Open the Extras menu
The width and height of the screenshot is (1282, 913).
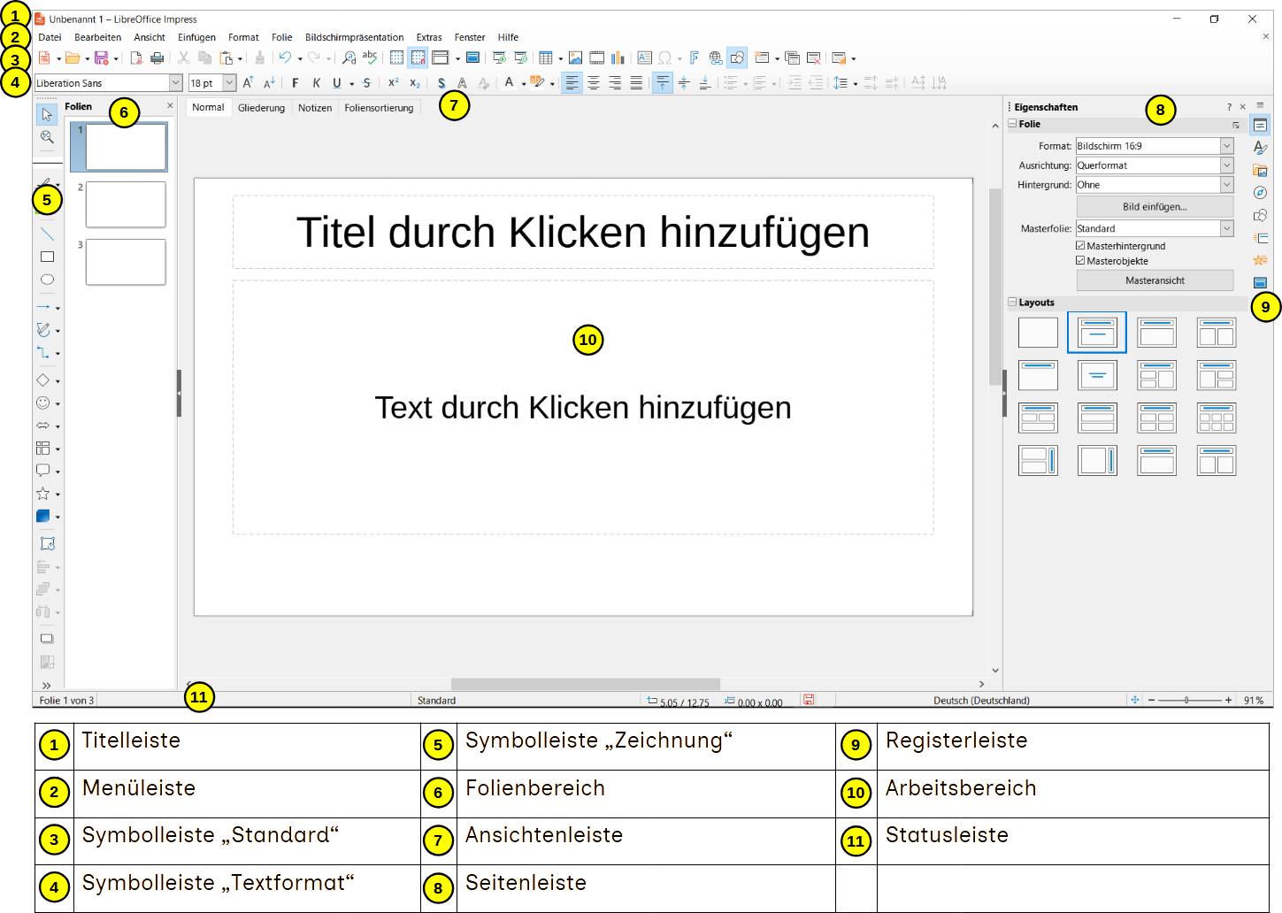coord(429,37)
